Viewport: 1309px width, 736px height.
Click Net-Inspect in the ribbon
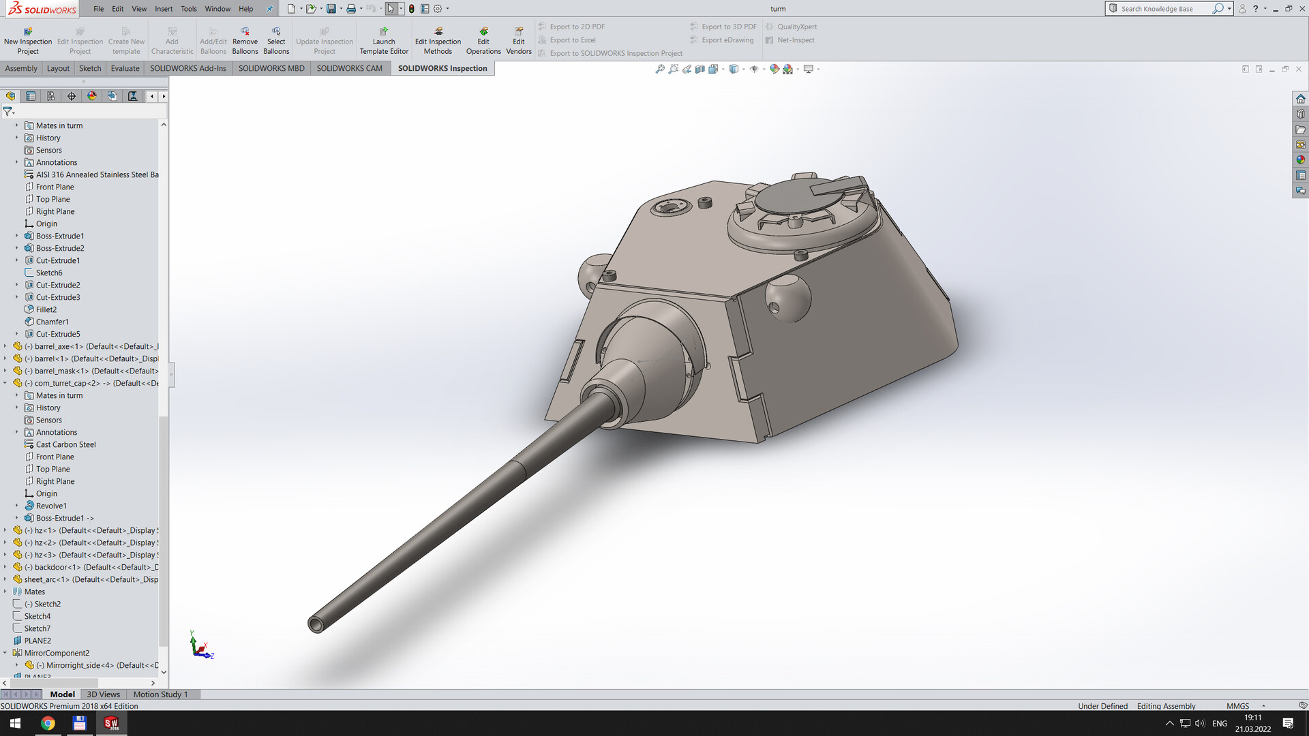tap(795, 40)
